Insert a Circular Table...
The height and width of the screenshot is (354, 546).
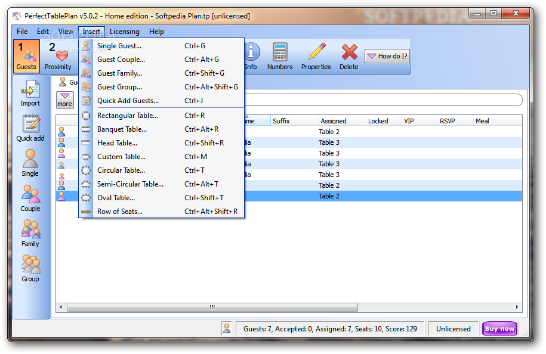[x=162, y=170]
